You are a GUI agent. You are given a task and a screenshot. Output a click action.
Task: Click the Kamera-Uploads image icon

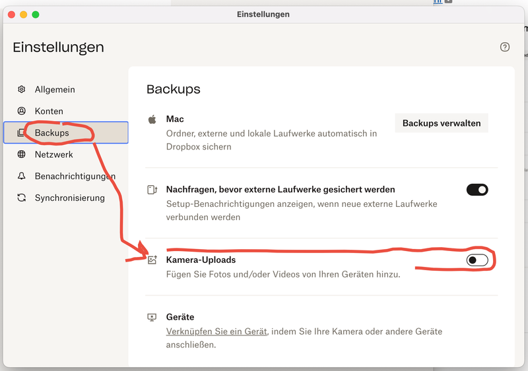point(152,260)
